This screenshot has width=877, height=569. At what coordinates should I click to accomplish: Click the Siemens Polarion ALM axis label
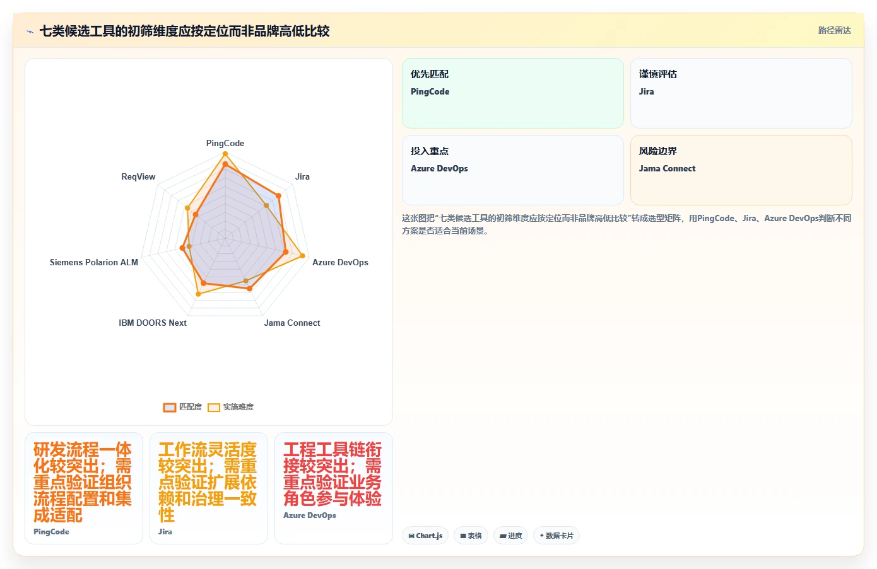94,262
